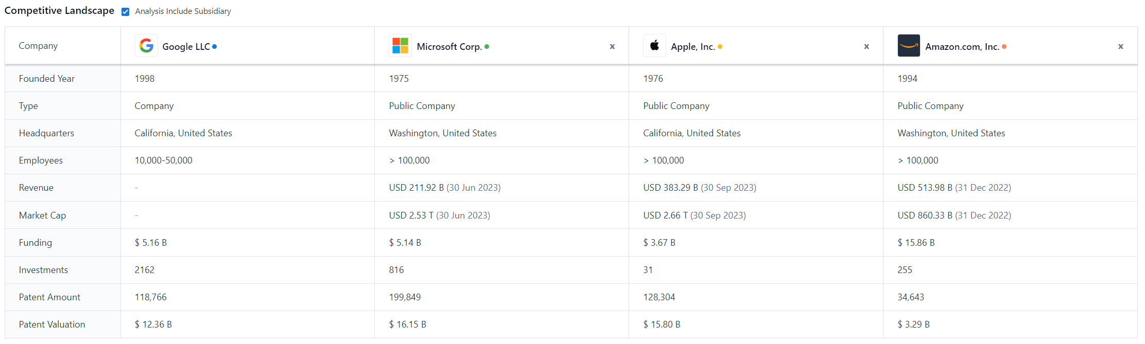
Task: Click the blue dot beside Google LLC
Action: 215,47
